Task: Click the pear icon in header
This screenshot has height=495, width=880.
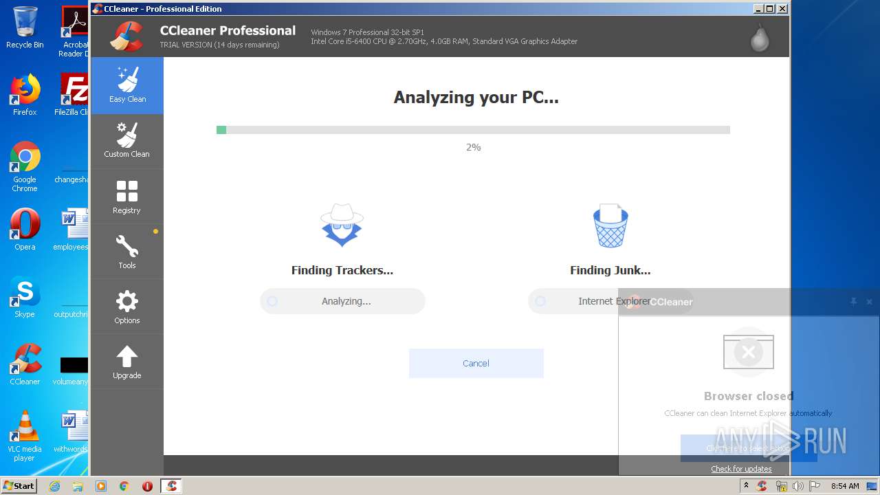Action: click(x=760, y=38)
